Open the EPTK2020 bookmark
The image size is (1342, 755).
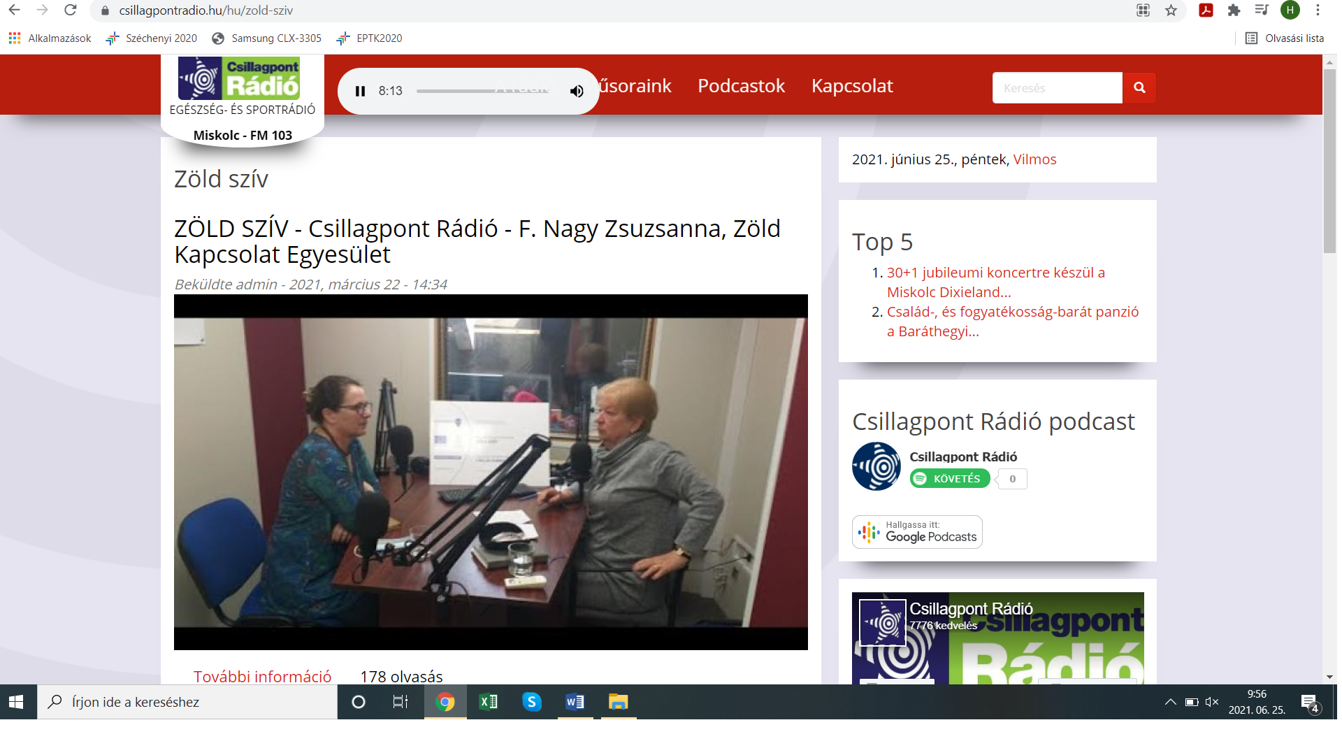[x=369, y=38]
